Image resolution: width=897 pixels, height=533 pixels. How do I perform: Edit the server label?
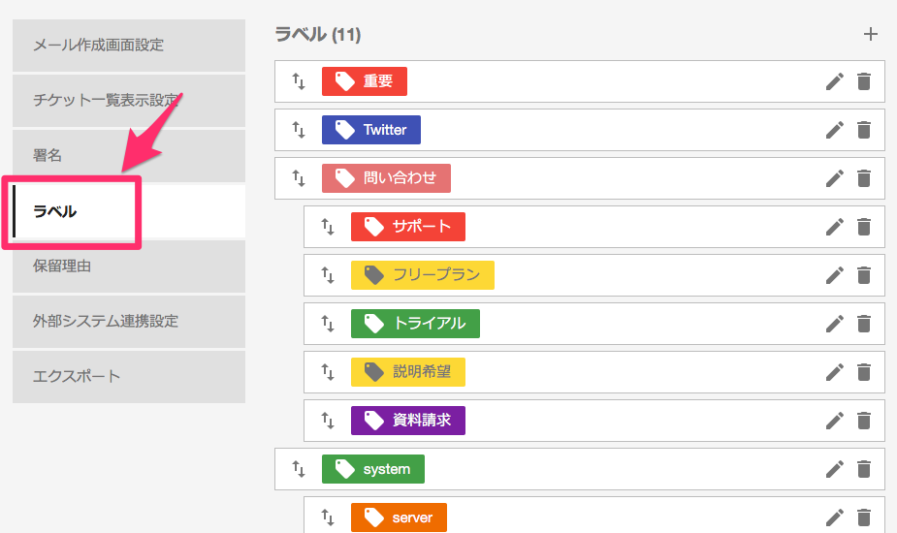(x=835, y=517)
